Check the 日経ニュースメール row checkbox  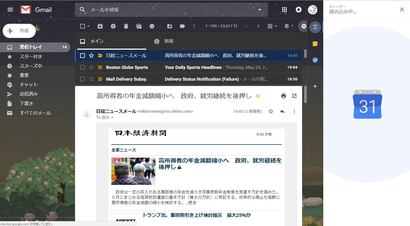83,56
